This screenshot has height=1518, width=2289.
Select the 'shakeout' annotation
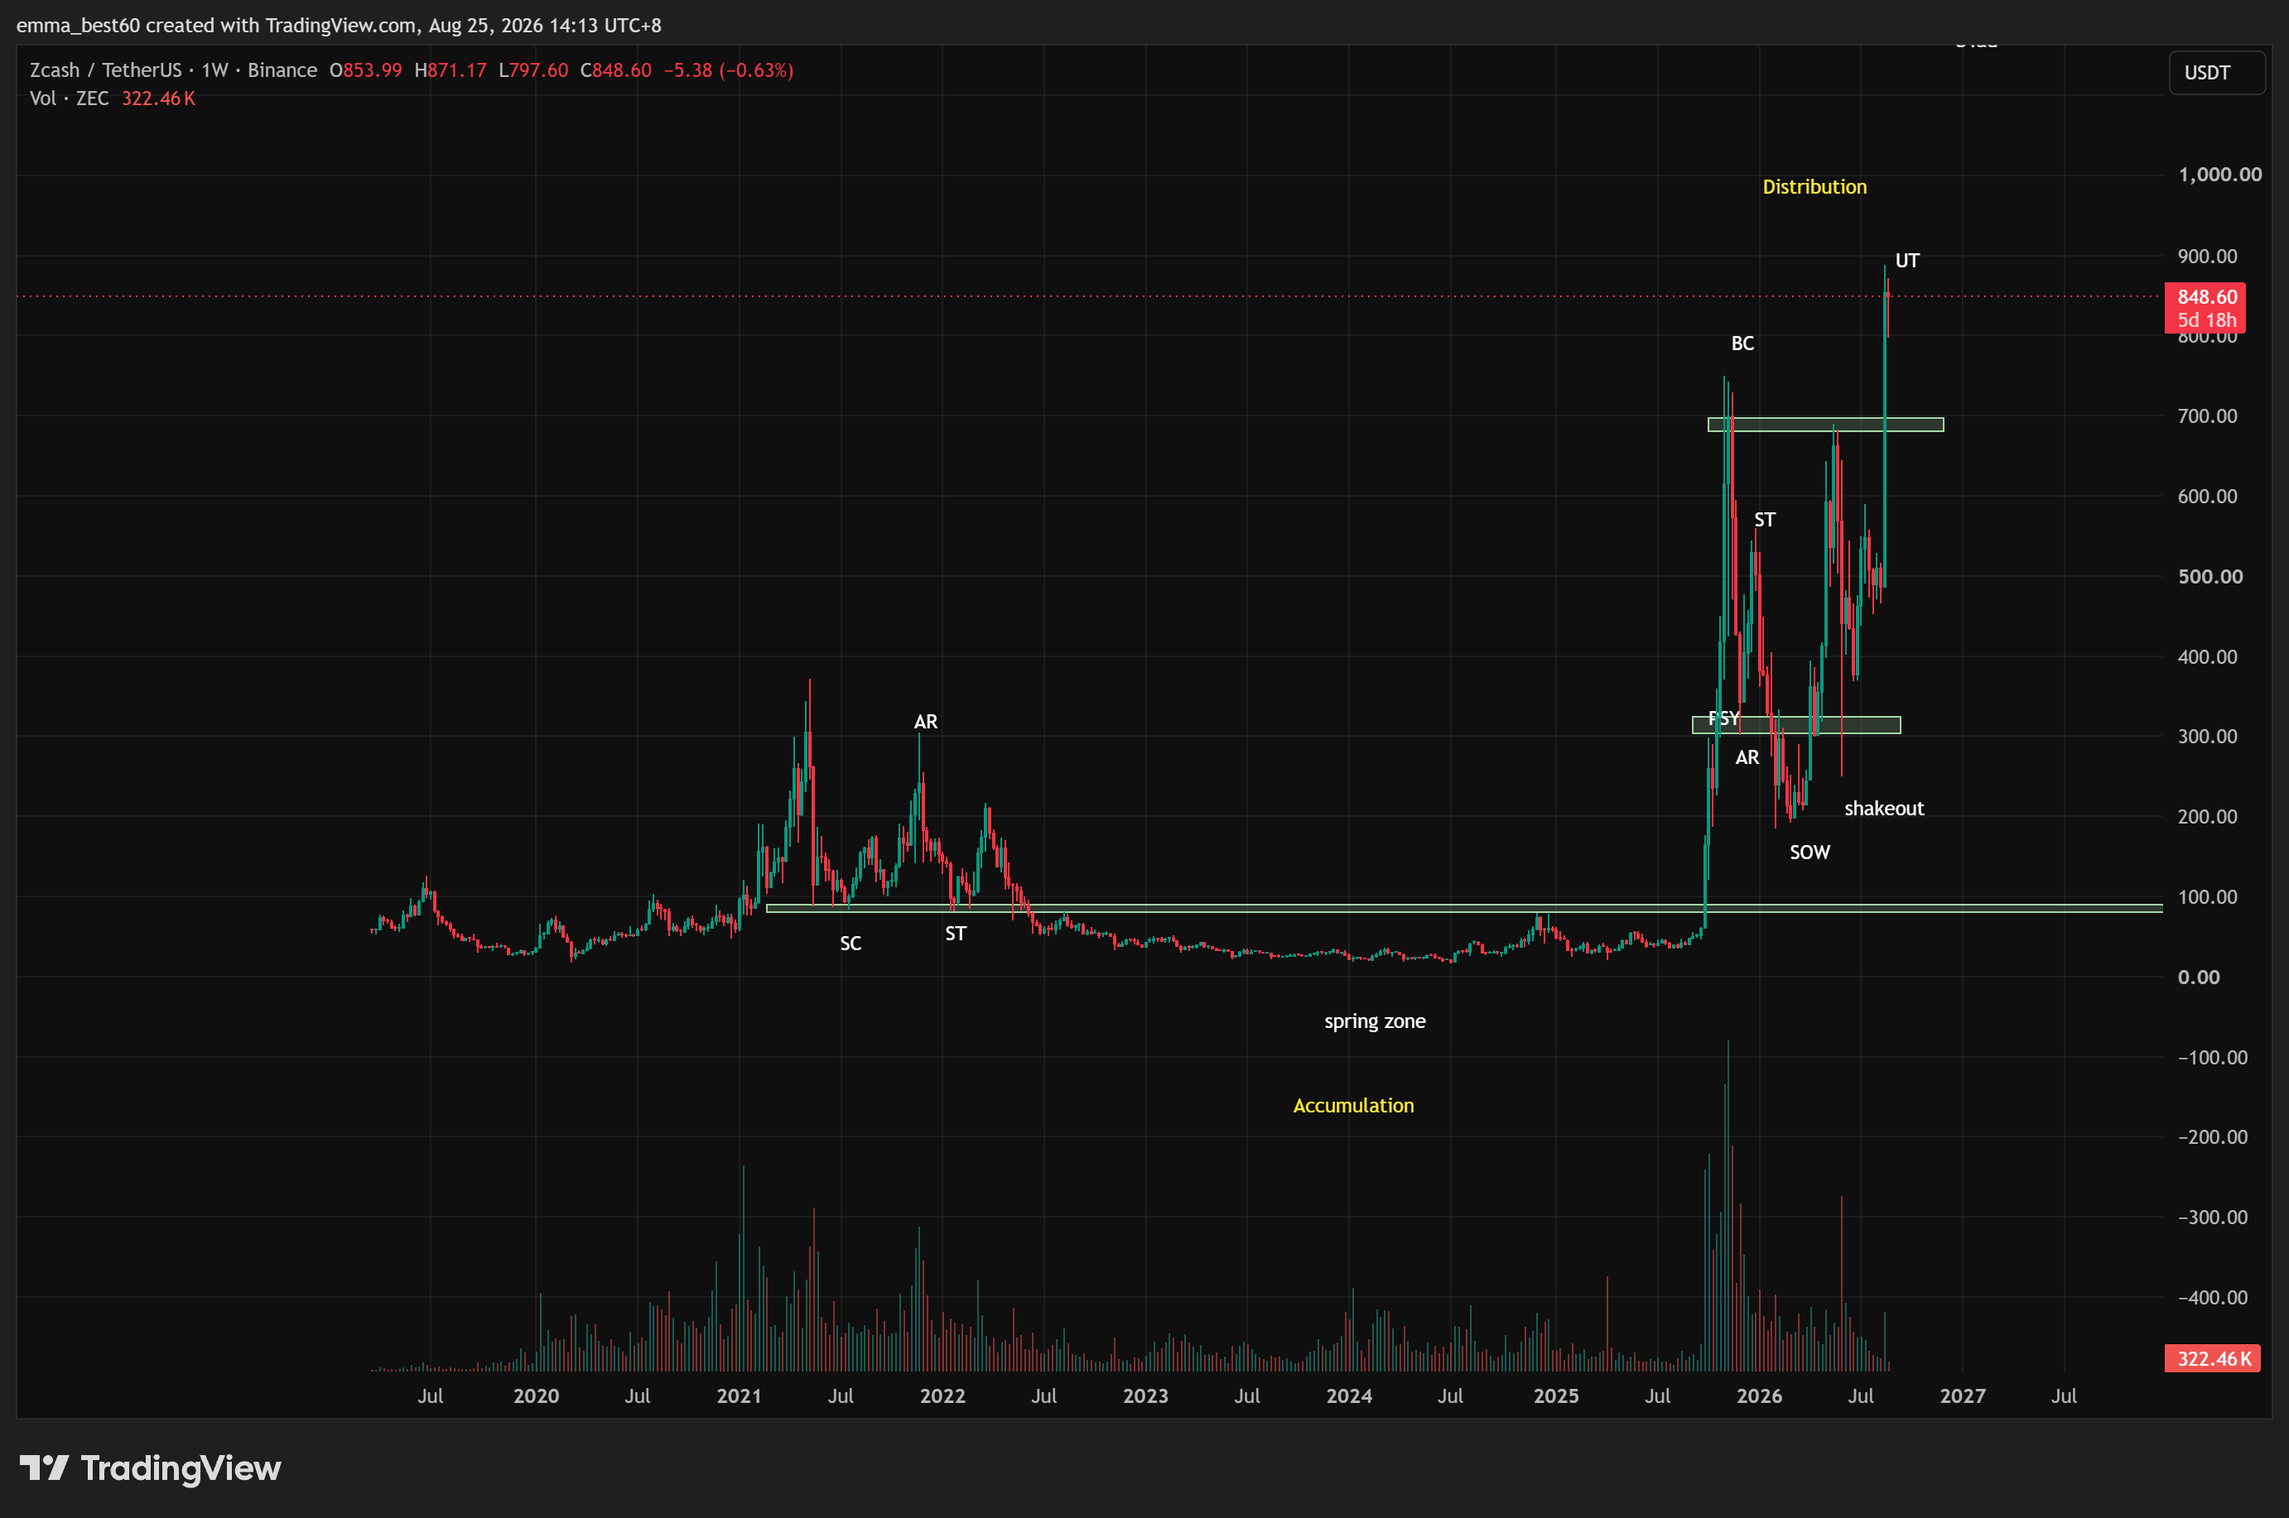coord(1884,809)
